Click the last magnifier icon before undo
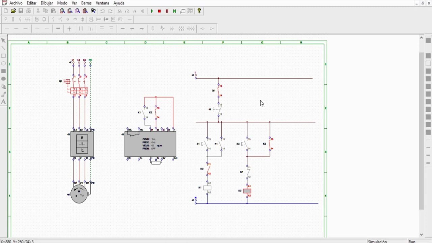Image resolution: width=432 pixels, height=243 pixels. coord(93,11)
